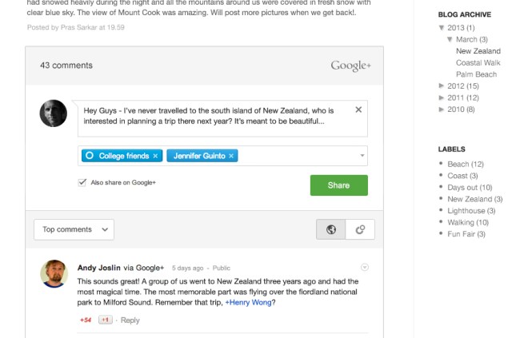Click the Google+ logo in the comments header
The image size is (512, 338).
350,66
